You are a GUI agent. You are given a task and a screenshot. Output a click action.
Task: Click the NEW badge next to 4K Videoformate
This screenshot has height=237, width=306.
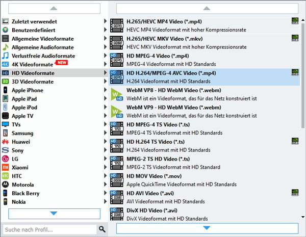pos(62,63)
